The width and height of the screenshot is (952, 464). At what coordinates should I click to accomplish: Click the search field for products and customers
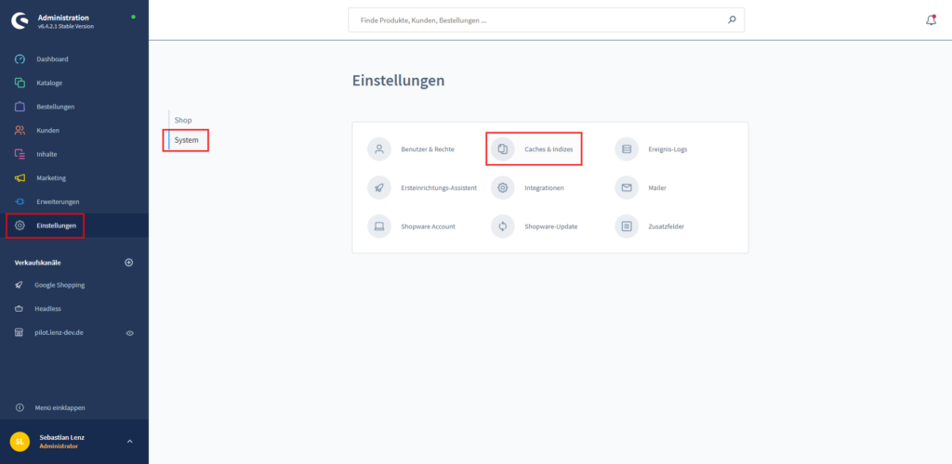pyautogui.click(x=539, y=19)
